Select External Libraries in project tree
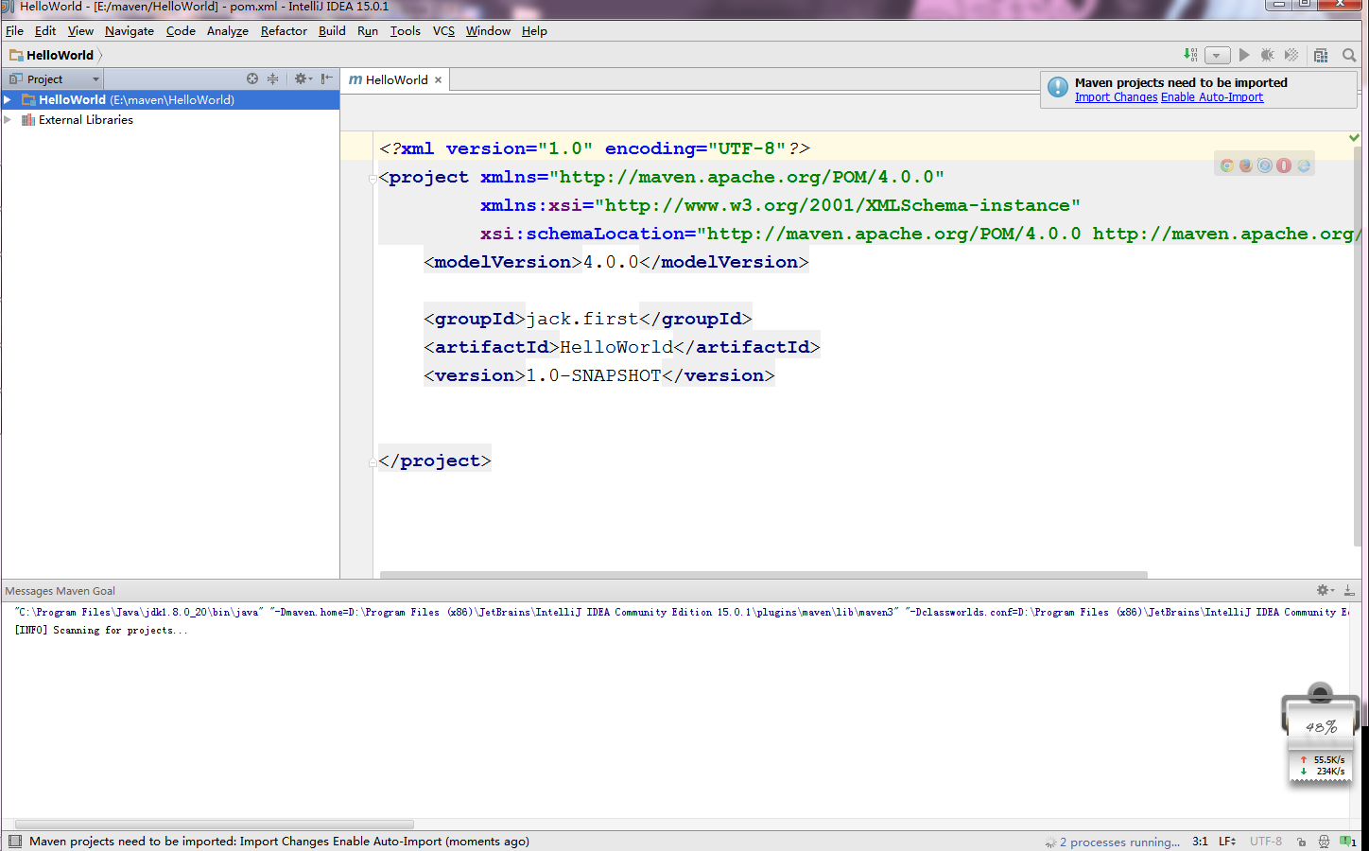This screenshot has width=1369, height=851. (x=85, y=120)
